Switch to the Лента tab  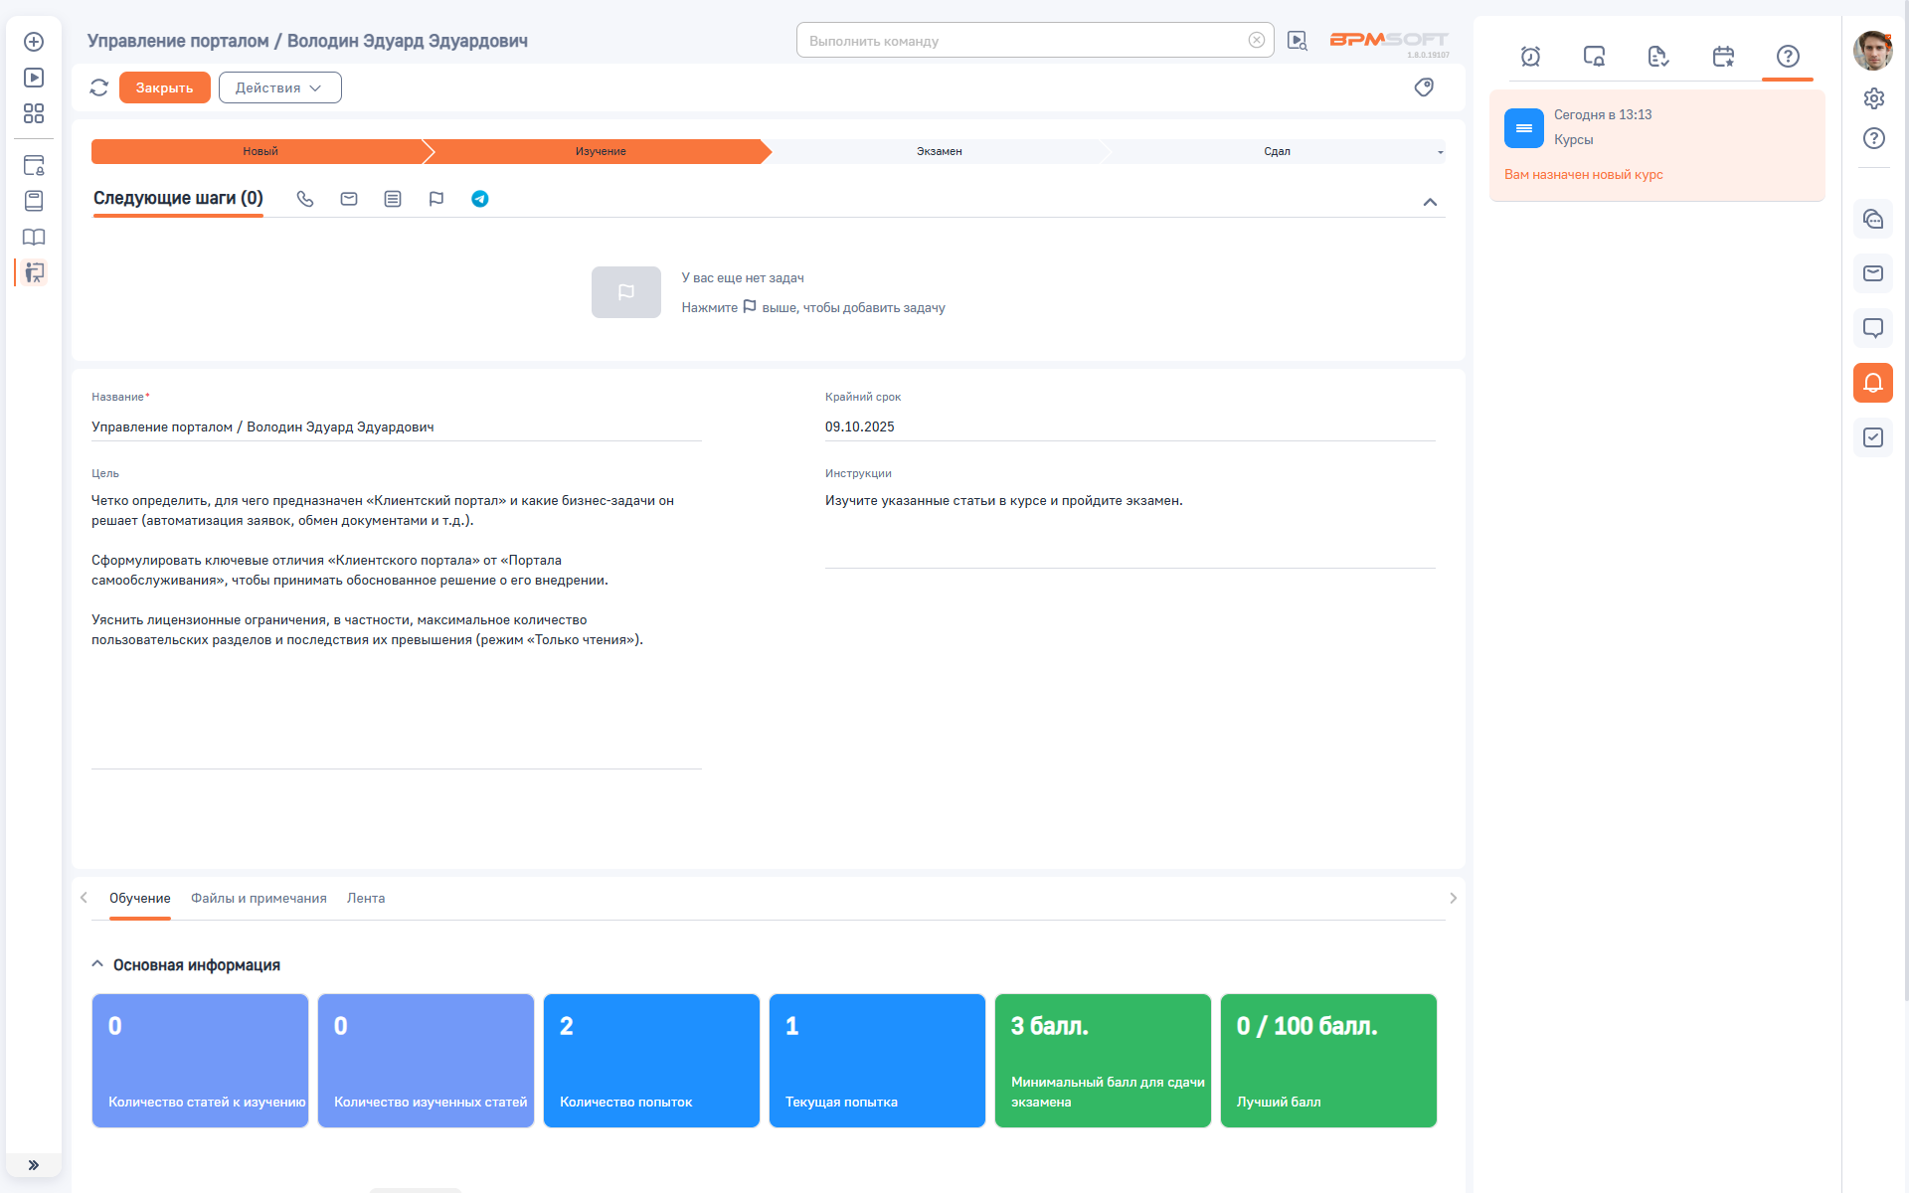[366, 898]
